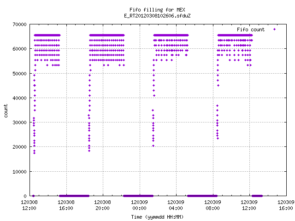Viewport: 295px width, 221px height.
Task: Click the 50000 y-axis tick label
Action: pos(19,74)
